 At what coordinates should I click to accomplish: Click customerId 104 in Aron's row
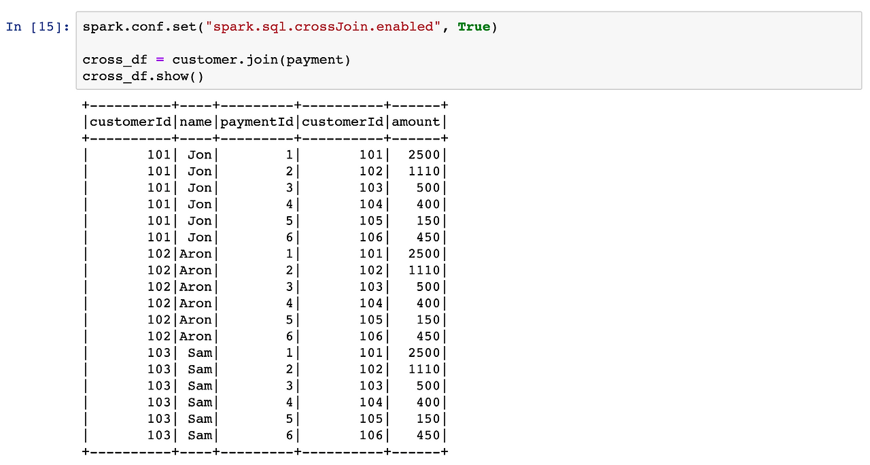tap(372, 303)
